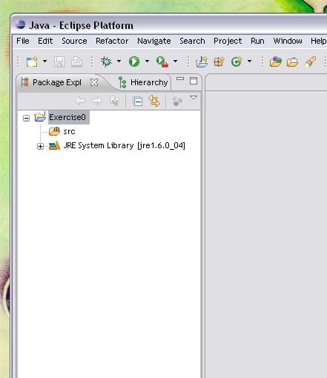Click the New wizard icon in toolbar
The width and height of the screenshot is (327, 378).
point(32,62)
